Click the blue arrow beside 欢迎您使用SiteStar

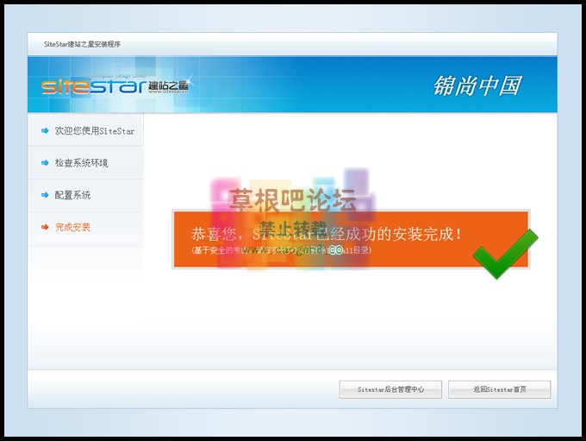tap(45, 130)
